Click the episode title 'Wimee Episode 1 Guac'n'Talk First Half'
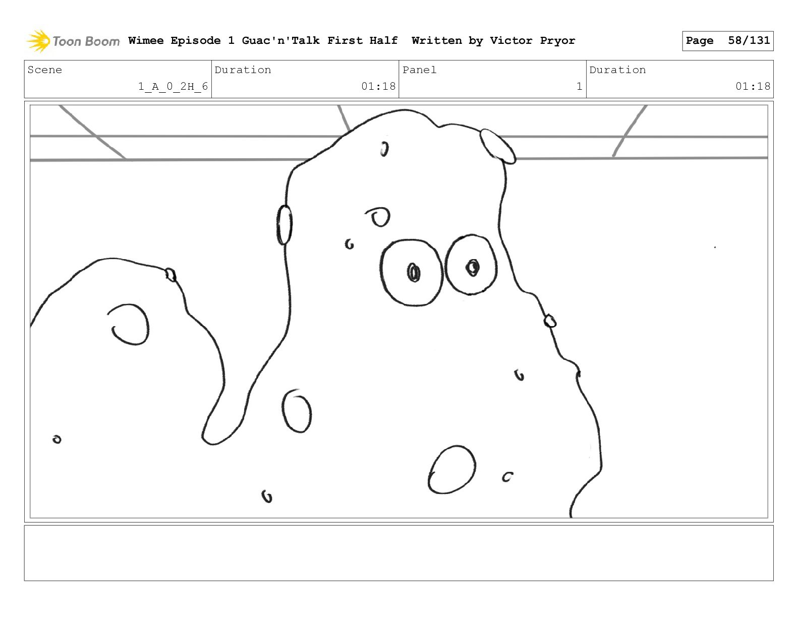The height and width of the screenshot is (617, 799). [263, 41]
